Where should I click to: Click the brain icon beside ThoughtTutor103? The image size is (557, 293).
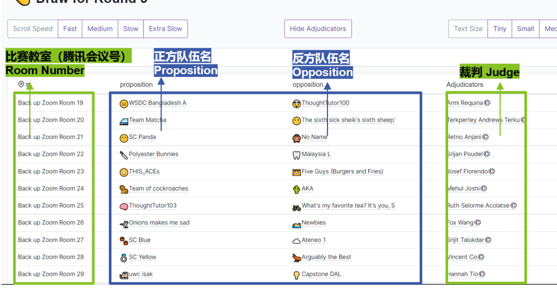(124, 206)
